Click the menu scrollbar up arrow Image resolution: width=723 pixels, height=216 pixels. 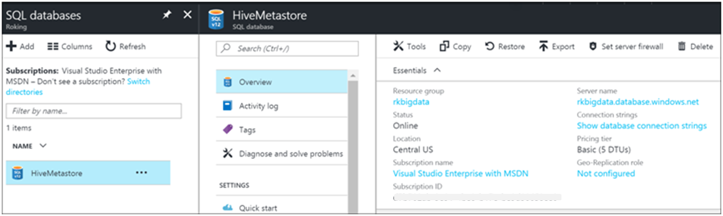pos(353,75)
